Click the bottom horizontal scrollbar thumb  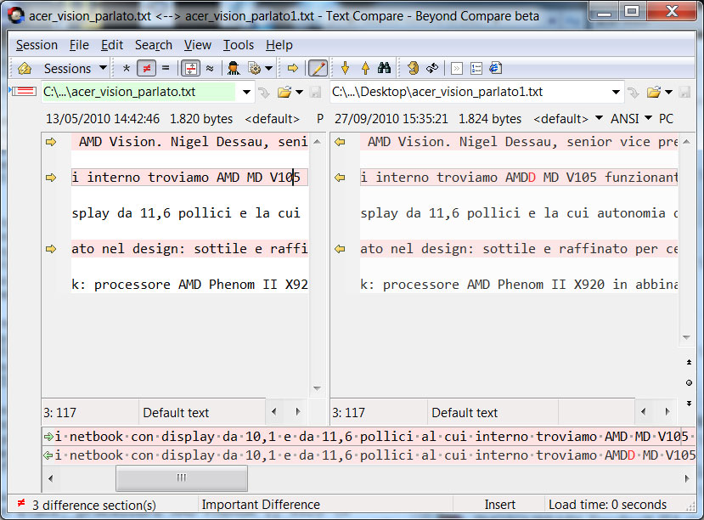181,478
